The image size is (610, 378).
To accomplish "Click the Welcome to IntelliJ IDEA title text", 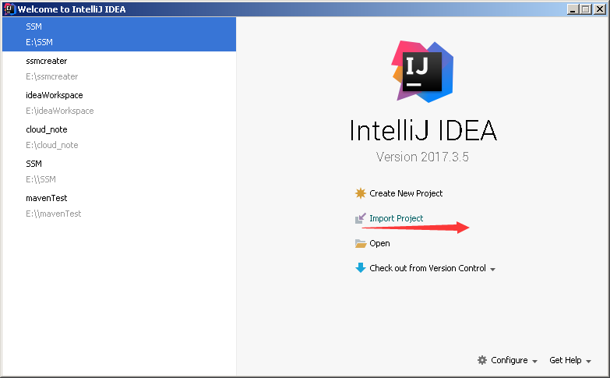I will pos(72,9).
